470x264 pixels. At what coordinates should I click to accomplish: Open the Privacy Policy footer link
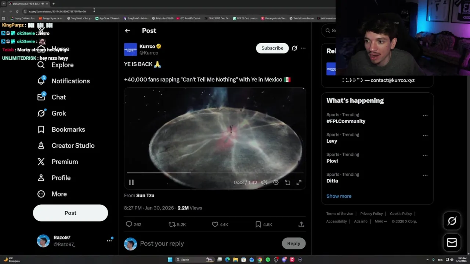[x=371, y=214]
